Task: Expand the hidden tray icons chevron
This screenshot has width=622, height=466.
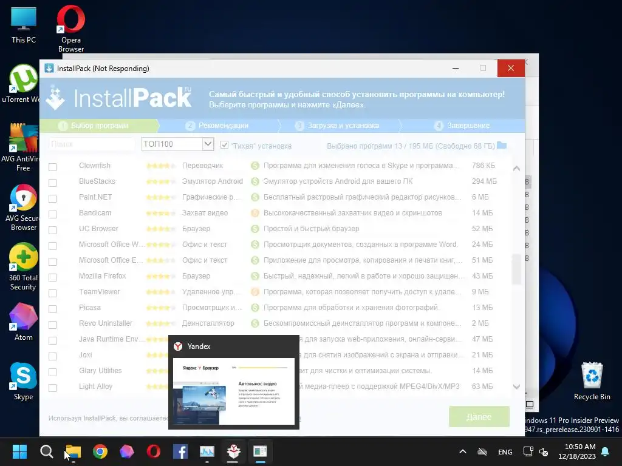Action: 462,451
